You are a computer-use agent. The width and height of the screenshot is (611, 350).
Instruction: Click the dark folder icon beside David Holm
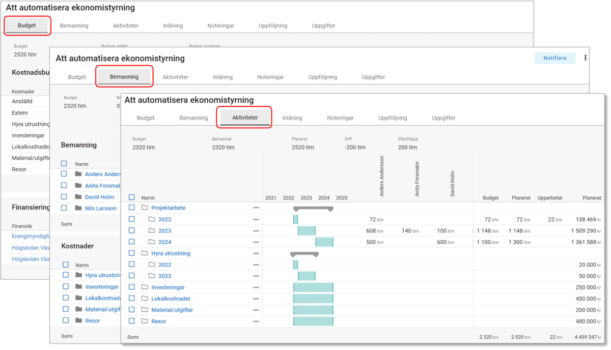(x=78, y=197)
